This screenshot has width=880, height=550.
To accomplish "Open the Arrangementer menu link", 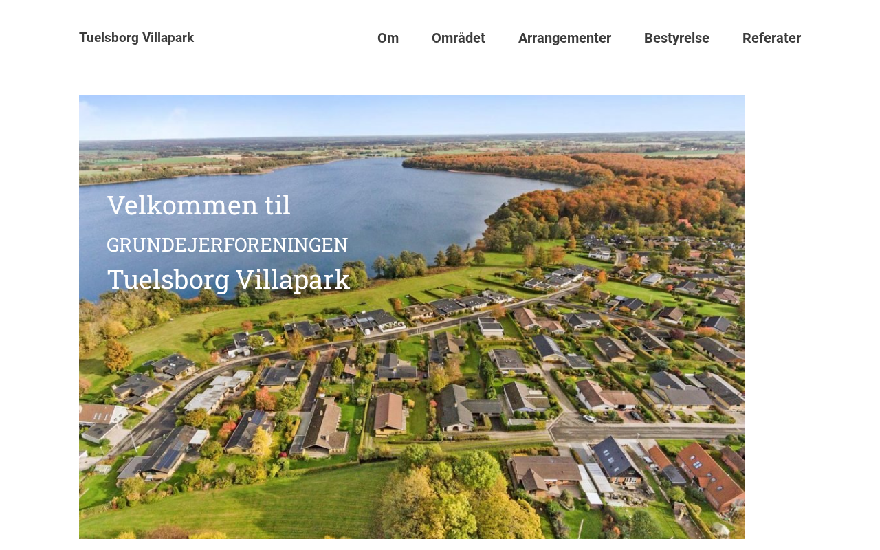I will [564, 38].
